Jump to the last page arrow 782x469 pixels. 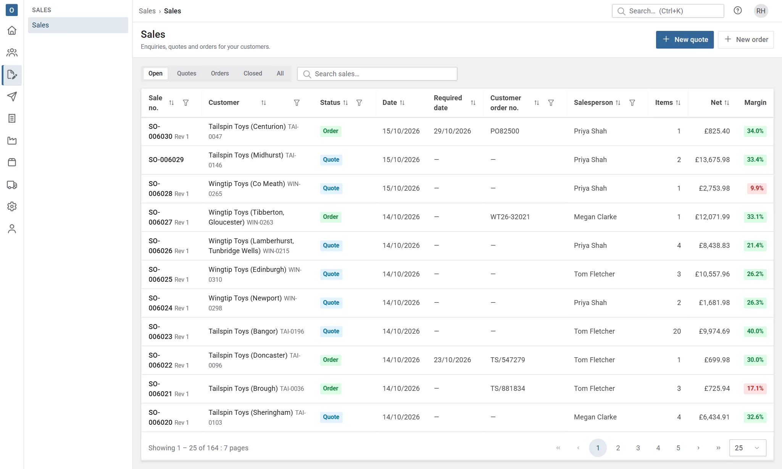coord(718,448)
